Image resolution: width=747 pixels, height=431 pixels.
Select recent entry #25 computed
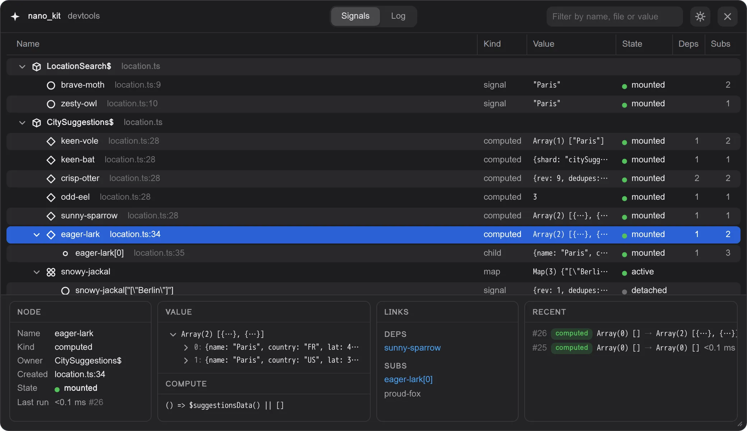coord(634,348)
